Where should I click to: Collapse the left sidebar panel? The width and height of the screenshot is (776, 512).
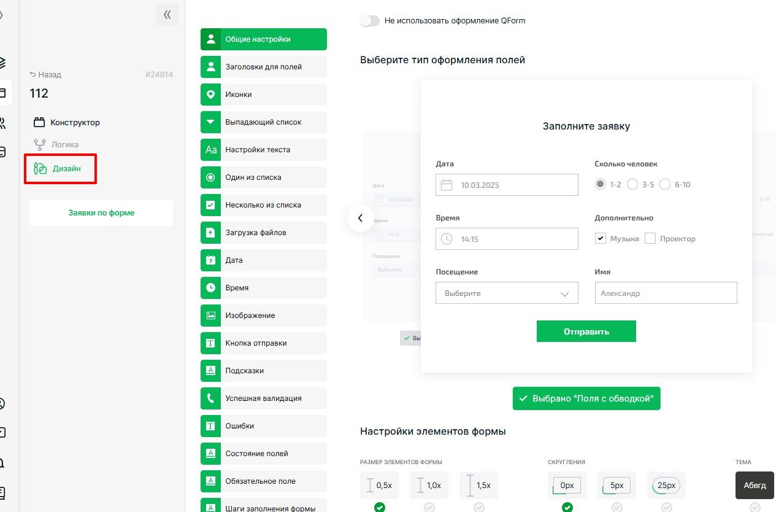pyautogui.click(x=167, y=15)
